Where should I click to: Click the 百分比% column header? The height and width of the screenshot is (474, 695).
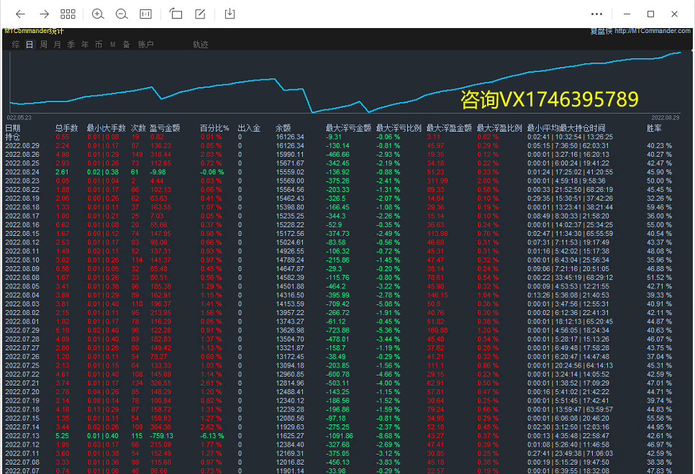[x=214, y=128]
